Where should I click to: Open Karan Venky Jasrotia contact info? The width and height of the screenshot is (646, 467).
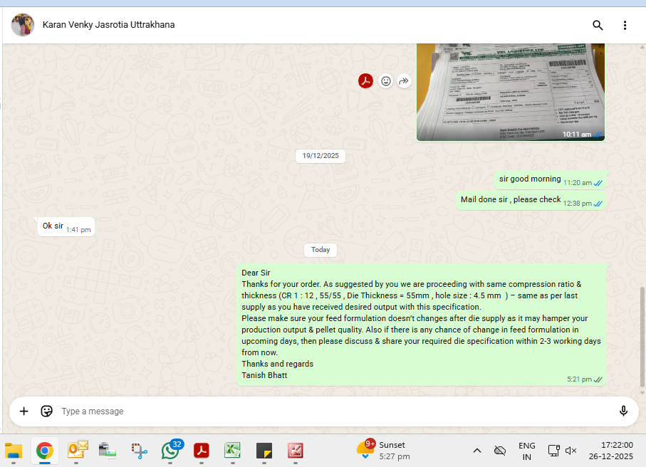[x=108, y=25]
